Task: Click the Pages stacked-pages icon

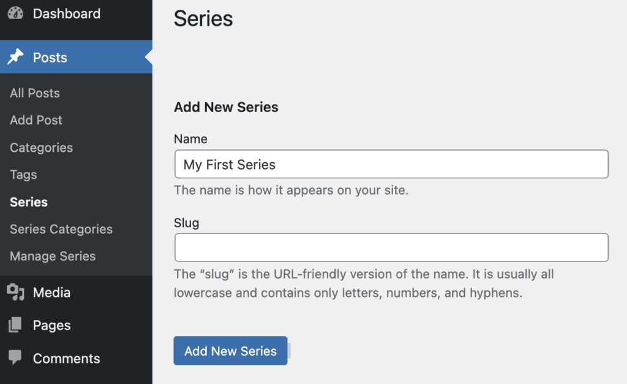Action: (x=15, y=325)
